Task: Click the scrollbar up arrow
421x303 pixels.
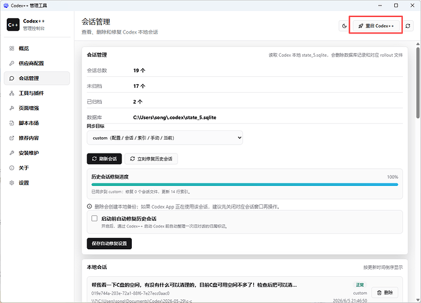Action: [x=418, y=44]
